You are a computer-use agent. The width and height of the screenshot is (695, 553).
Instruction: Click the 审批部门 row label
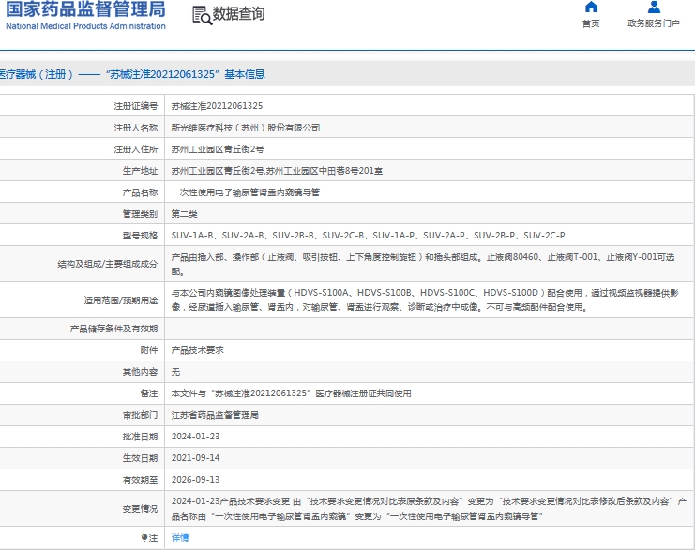140,415
